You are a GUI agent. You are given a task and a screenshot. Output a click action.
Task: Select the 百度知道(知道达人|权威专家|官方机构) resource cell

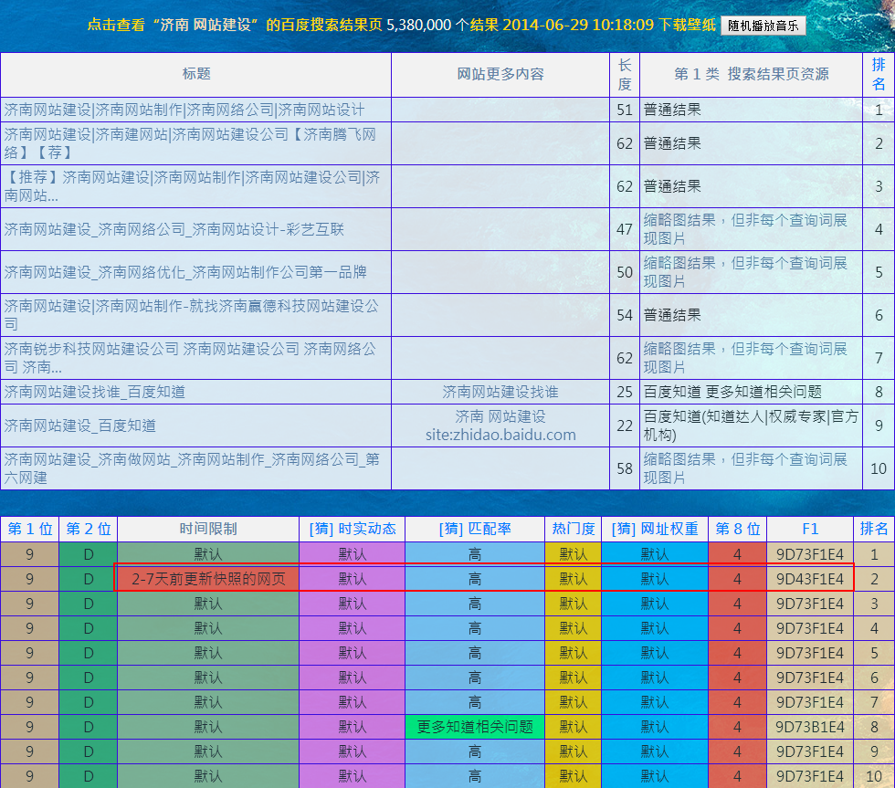pos(751,426)
